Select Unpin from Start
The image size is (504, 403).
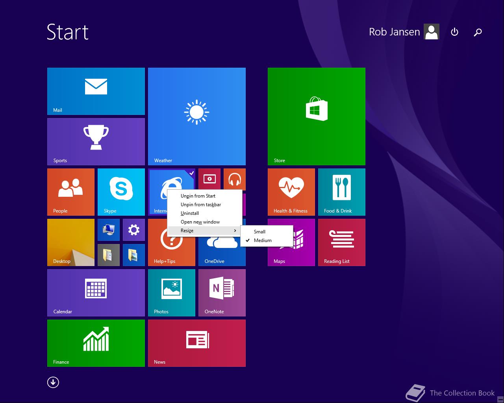tap(204, 196)
